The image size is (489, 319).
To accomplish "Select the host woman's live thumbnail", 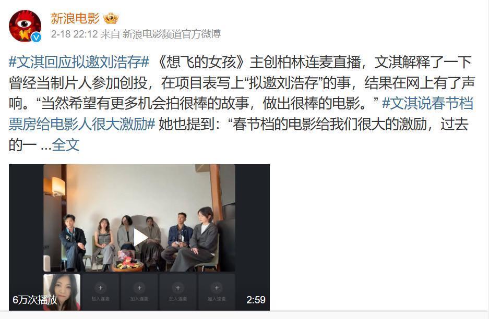I will pos(62,292).
